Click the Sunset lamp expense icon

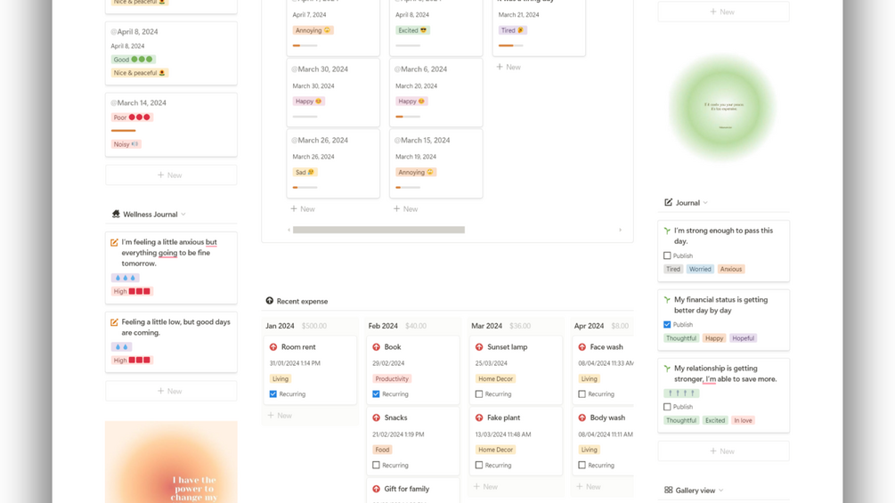point(479,346)
